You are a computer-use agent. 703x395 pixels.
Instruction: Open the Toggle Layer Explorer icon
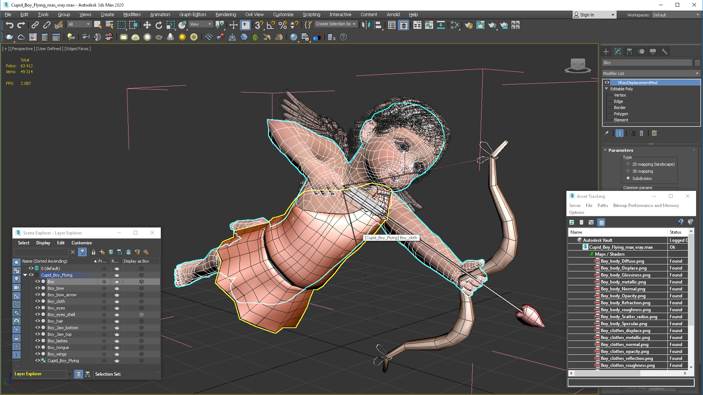(x=403, y=25)
